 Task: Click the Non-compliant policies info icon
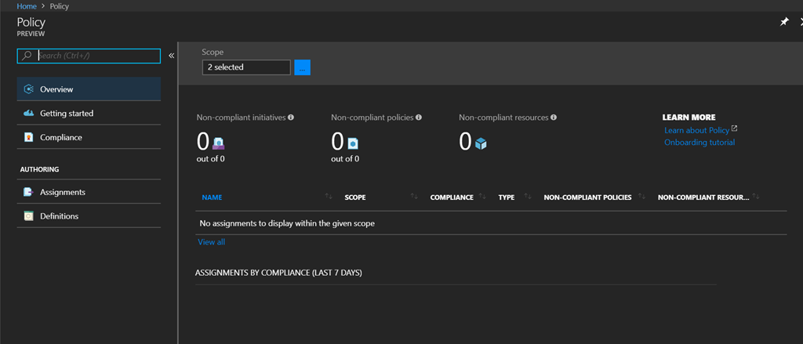tap(419, 118)
